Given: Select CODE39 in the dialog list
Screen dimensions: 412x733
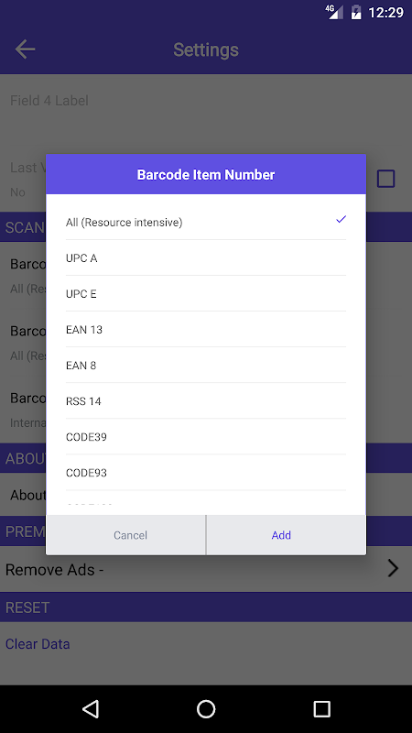Looking at the screenshot, I should point(206,437).
